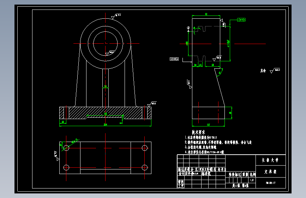The width and height of the screenshot is (306, 198).
Task: Click the innermost bore circle in front view
Action: tap(106, 43)
